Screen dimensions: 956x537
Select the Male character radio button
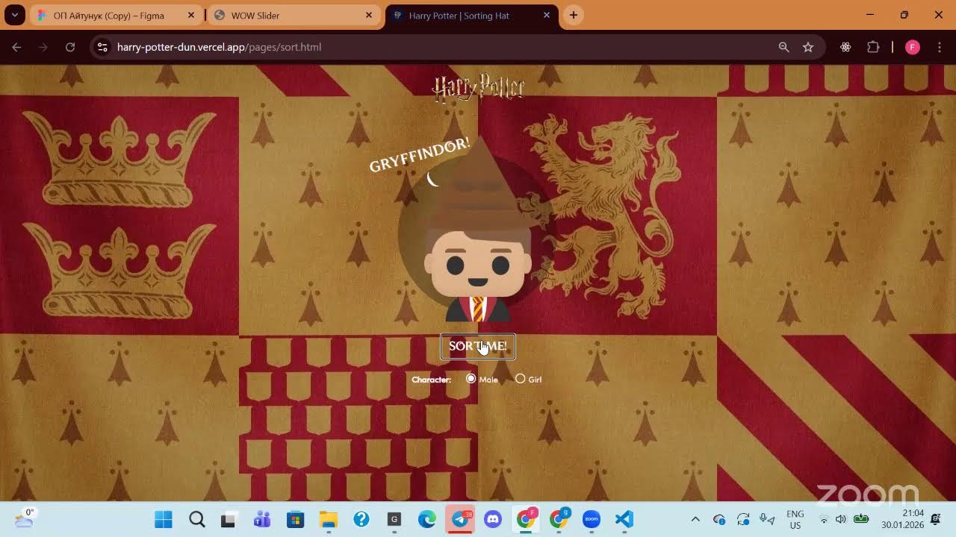[x=471, y=379]
